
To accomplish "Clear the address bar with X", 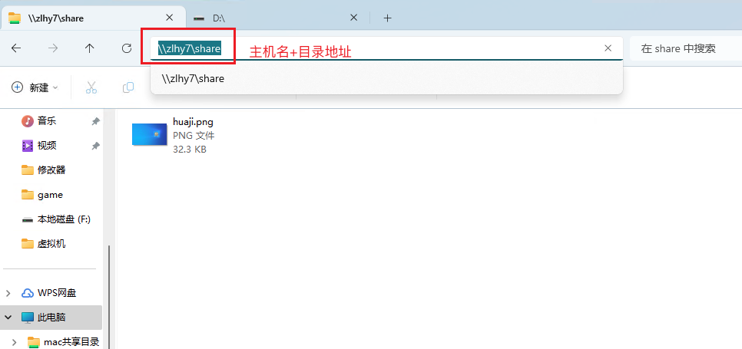I will (608, 48).
